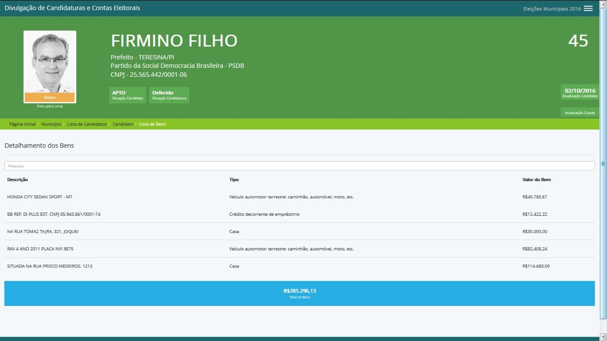Click the vertical scrollbar thumb

(603, 163)
